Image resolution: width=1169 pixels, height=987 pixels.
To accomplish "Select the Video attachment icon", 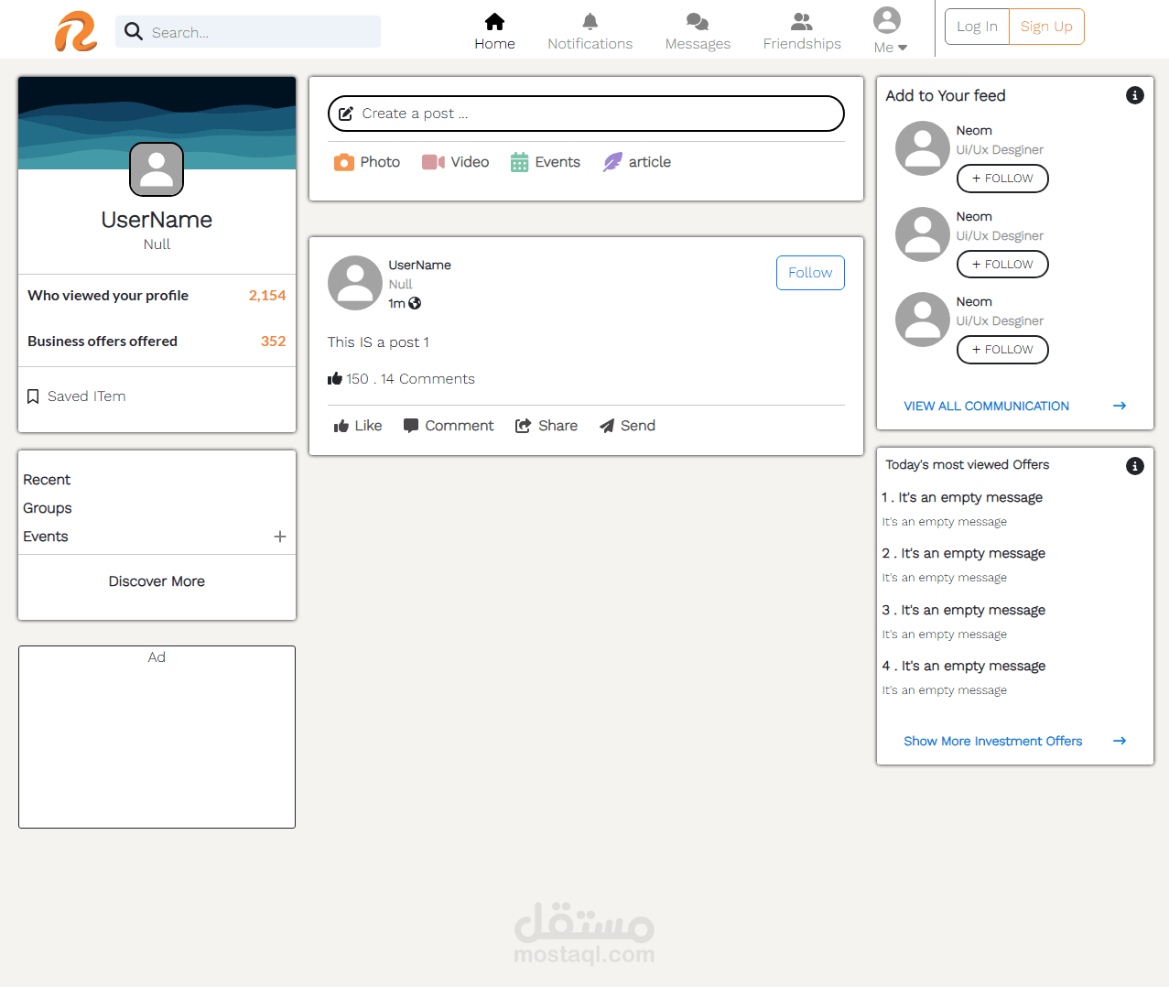I will click(x=433, y=161).
